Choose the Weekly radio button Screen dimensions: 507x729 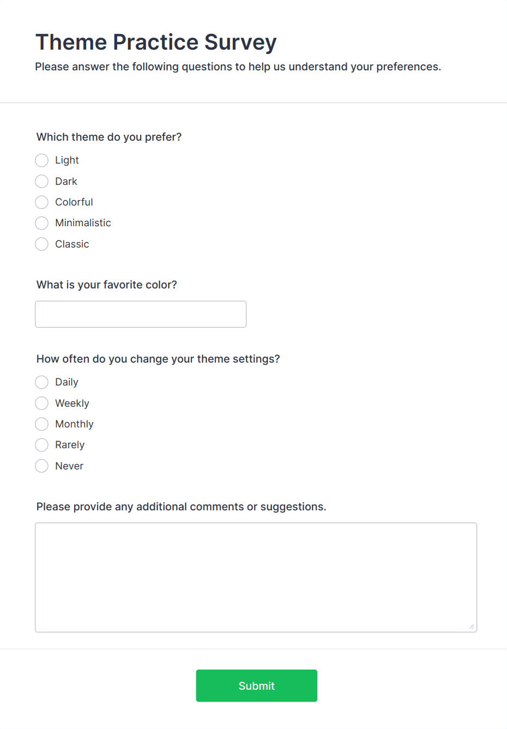pyautogui.click(x=42, y=403)
